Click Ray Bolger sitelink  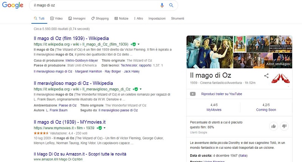113,71
